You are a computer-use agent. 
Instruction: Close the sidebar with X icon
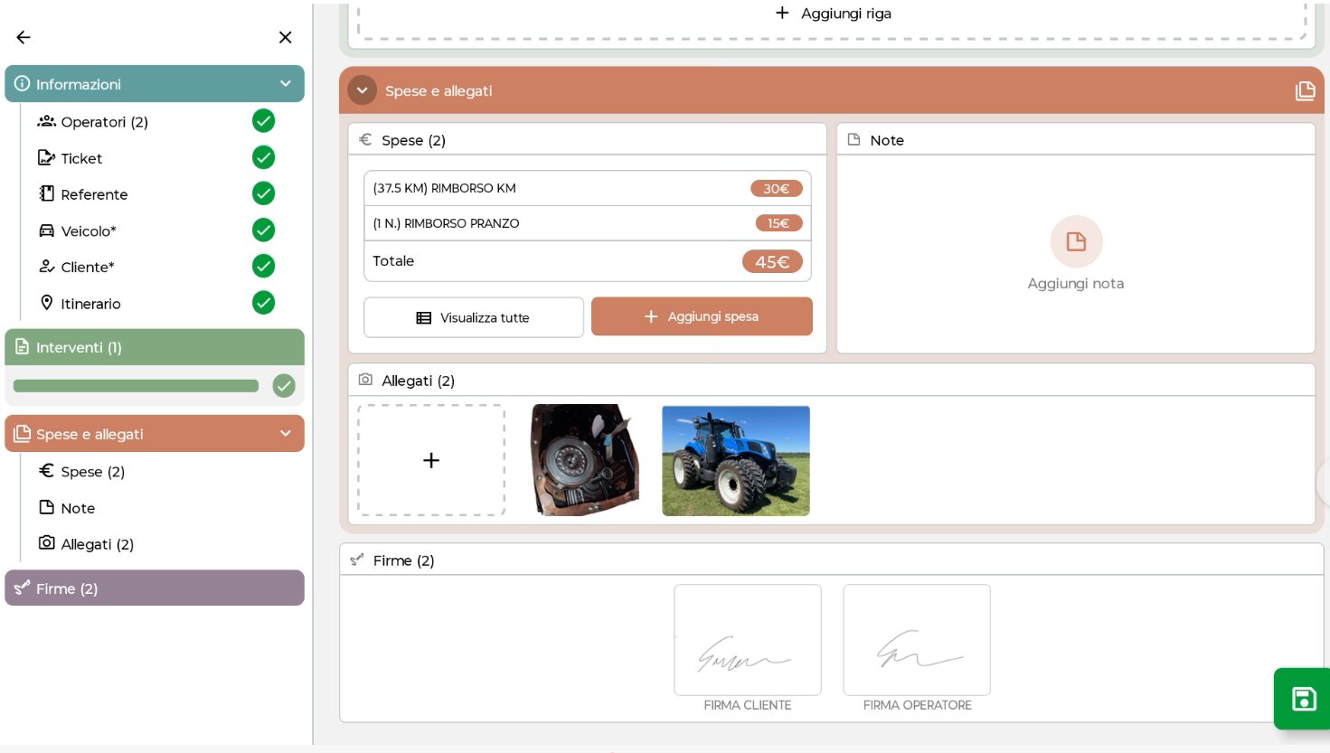285,37
